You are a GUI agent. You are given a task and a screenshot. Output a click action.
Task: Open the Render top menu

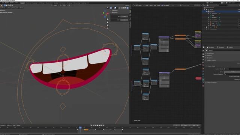[x=7, y=3]
